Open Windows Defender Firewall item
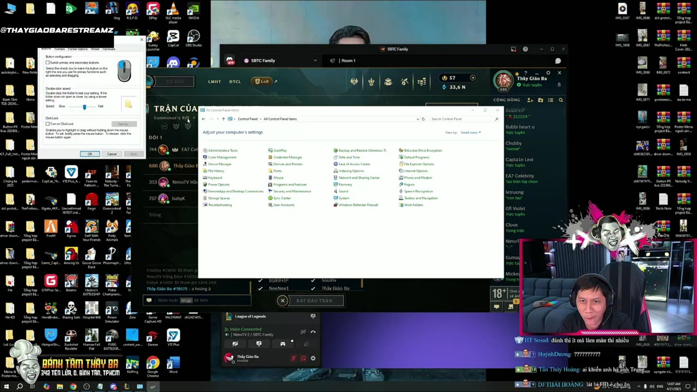697x392 pixels. click(x=356, y=205)
